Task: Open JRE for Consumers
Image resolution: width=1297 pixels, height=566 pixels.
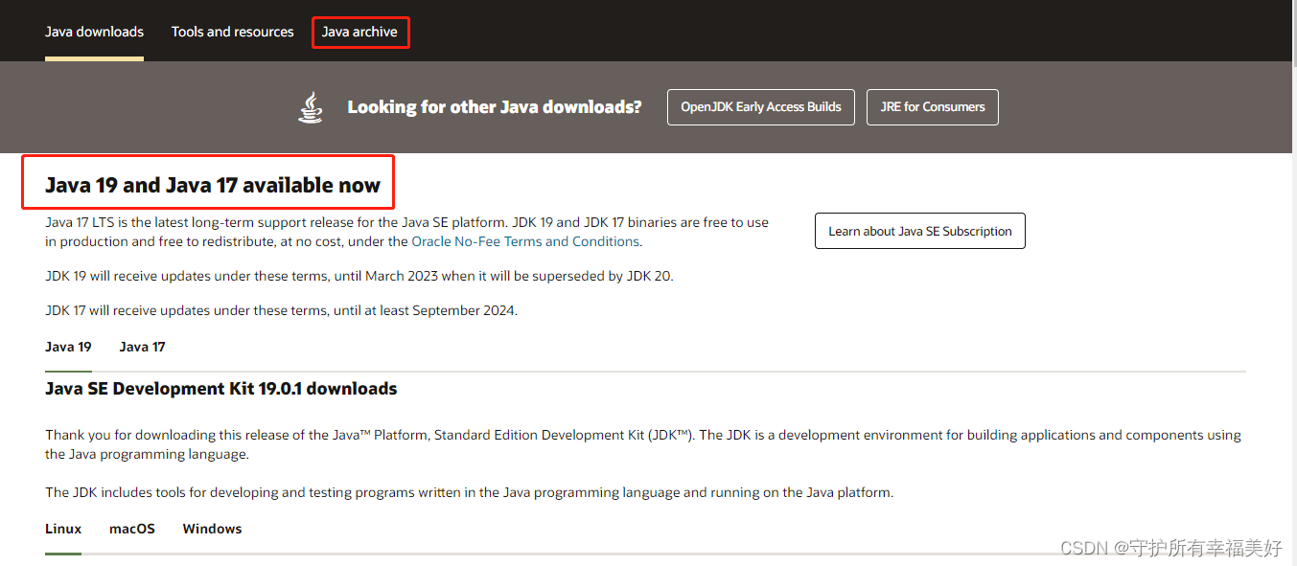Action: [932, 106]
